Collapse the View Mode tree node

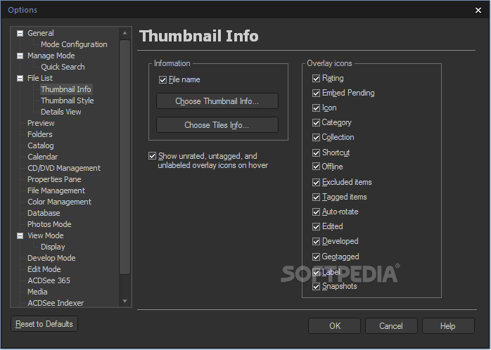coord(20,235)
